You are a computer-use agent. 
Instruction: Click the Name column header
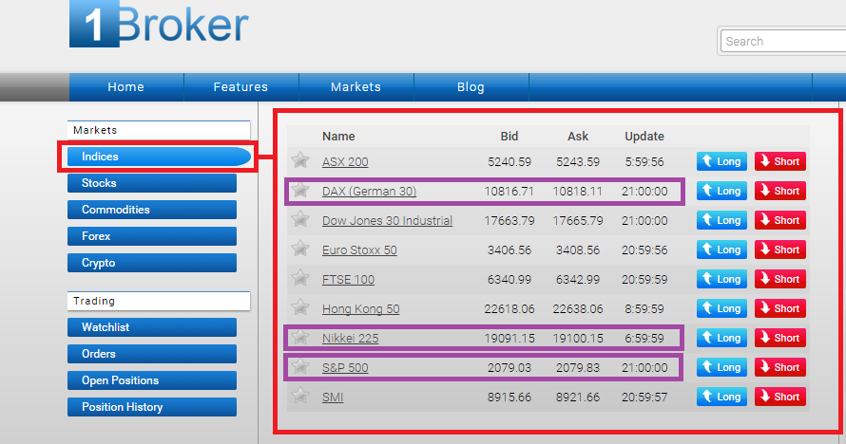click(x=338, y=137)
